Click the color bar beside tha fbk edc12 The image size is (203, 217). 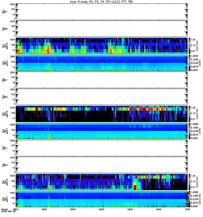click(189, 46)
